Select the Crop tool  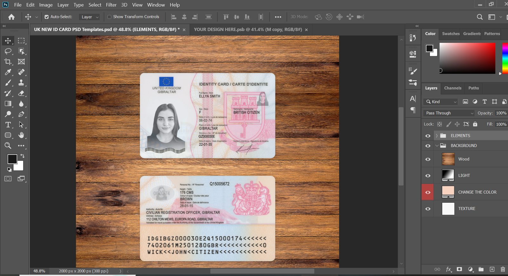pyautogui.click(x=8, y=62)
